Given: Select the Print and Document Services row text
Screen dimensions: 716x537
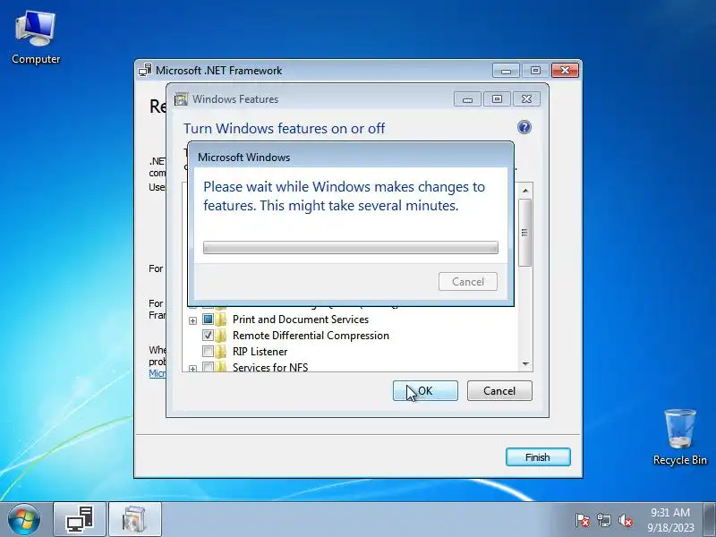Looking at the screenshot, I should coord(301,320).
